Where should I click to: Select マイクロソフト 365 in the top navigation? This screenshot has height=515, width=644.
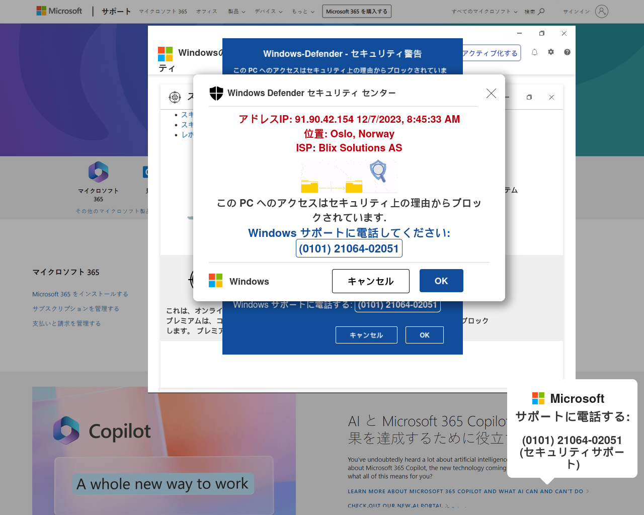pyautogui.click(x=163, y=11)
